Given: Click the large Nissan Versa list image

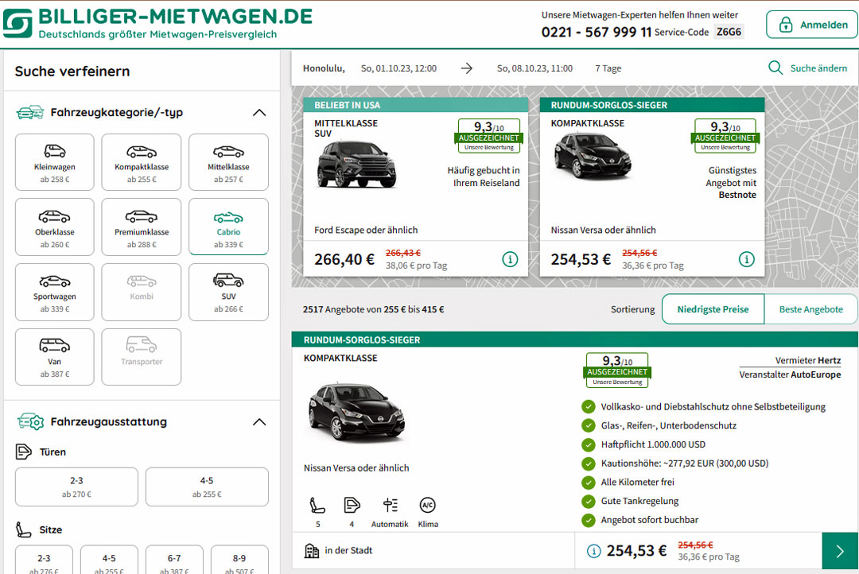Looking at the screenshot, I should [356, 412].
